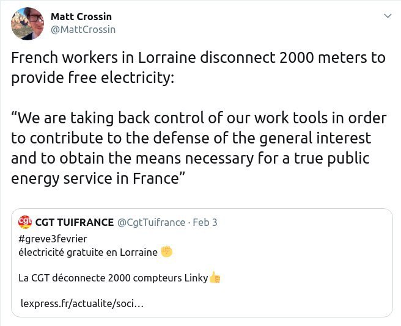This screenshot has width=401, height=326.
Task: Click the thumbs up emoji
Action: tap(215, 278)
